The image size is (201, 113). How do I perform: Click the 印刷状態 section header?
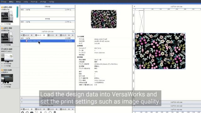47,7
